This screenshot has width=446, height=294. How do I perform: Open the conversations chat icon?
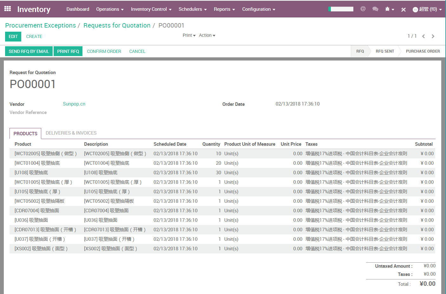[x=375, y=9]
